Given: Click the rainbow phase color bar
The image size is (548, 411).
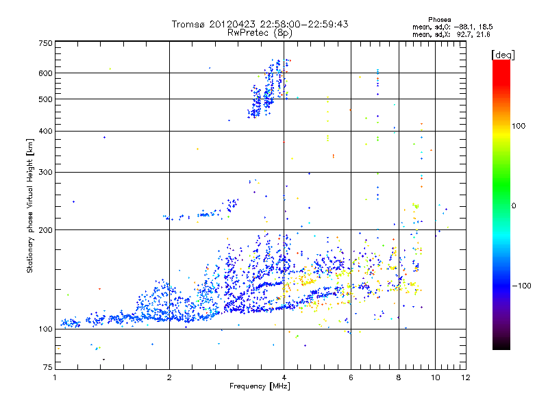Looking at the screenshot, I should [x=501, y=204].
